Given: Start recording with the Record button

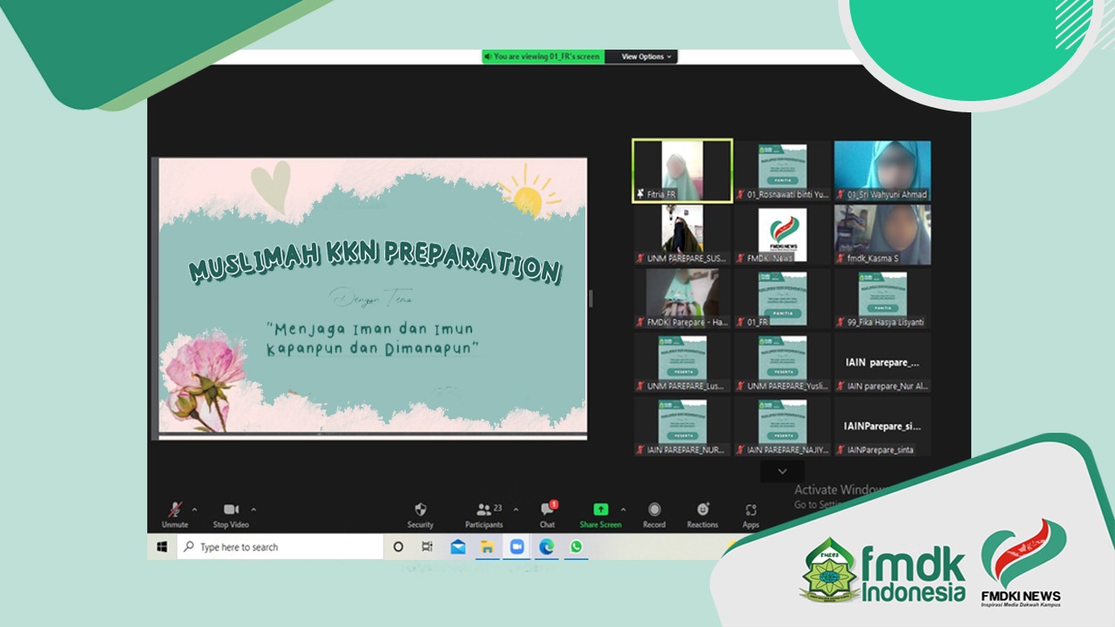Looking at the screenshot, I should click(x=654, y=514).
